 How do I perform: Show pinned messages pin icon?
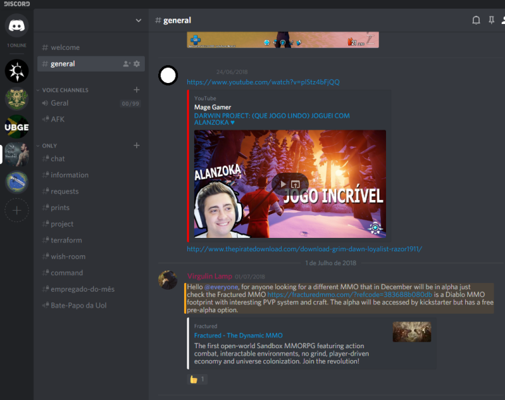492,21
